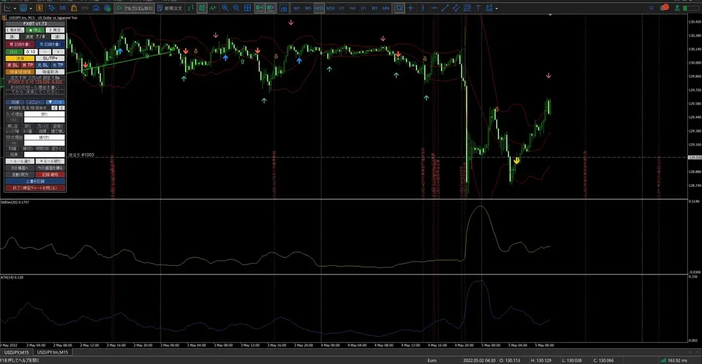
Task: Toggle candlestick chart display mode
Action: pyautogui.click(x=202, y=8)
